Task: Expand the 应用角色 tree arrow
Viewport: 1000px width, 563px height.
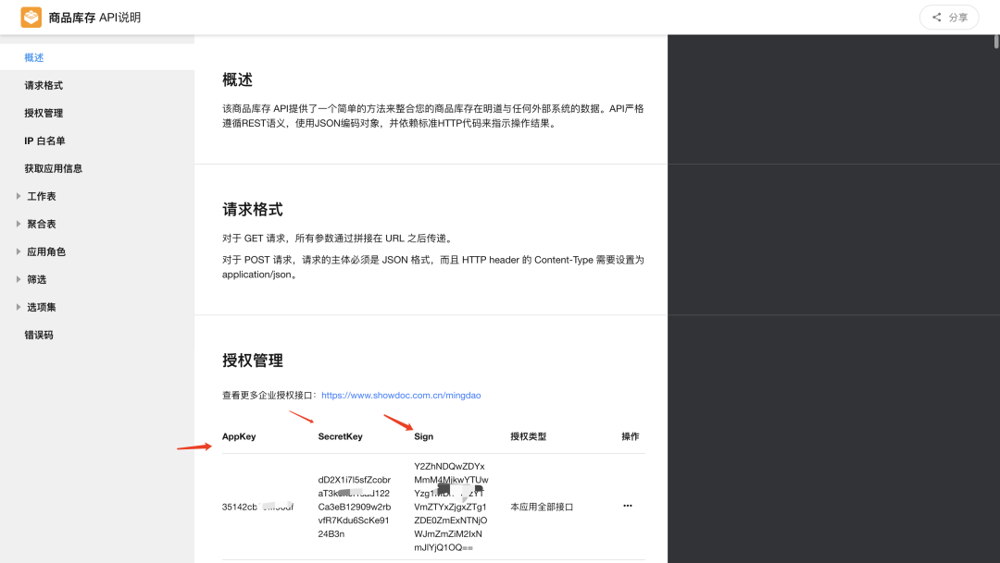Action: pos(19,251)
